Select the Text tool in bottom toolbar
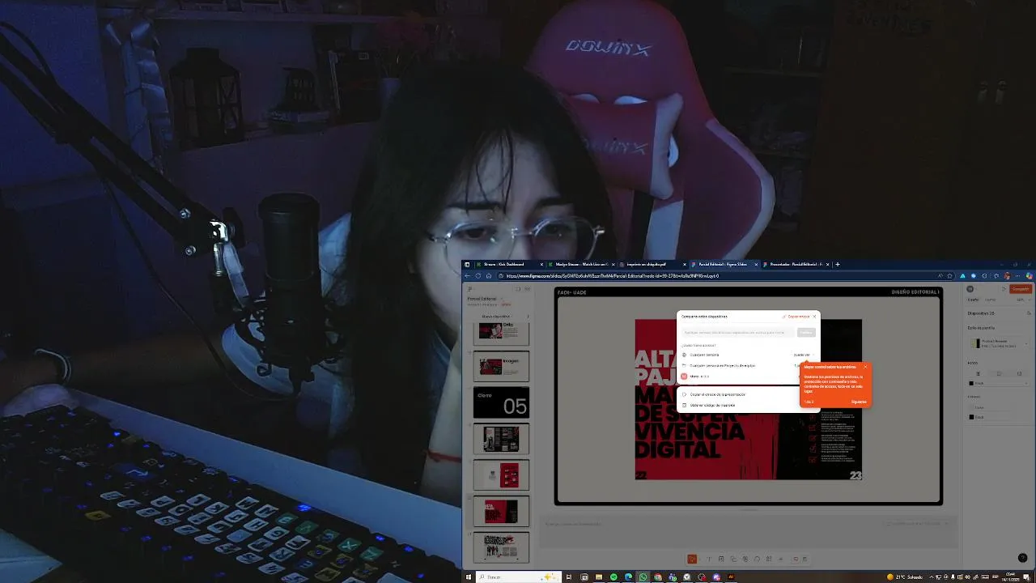 coord(709,559)
